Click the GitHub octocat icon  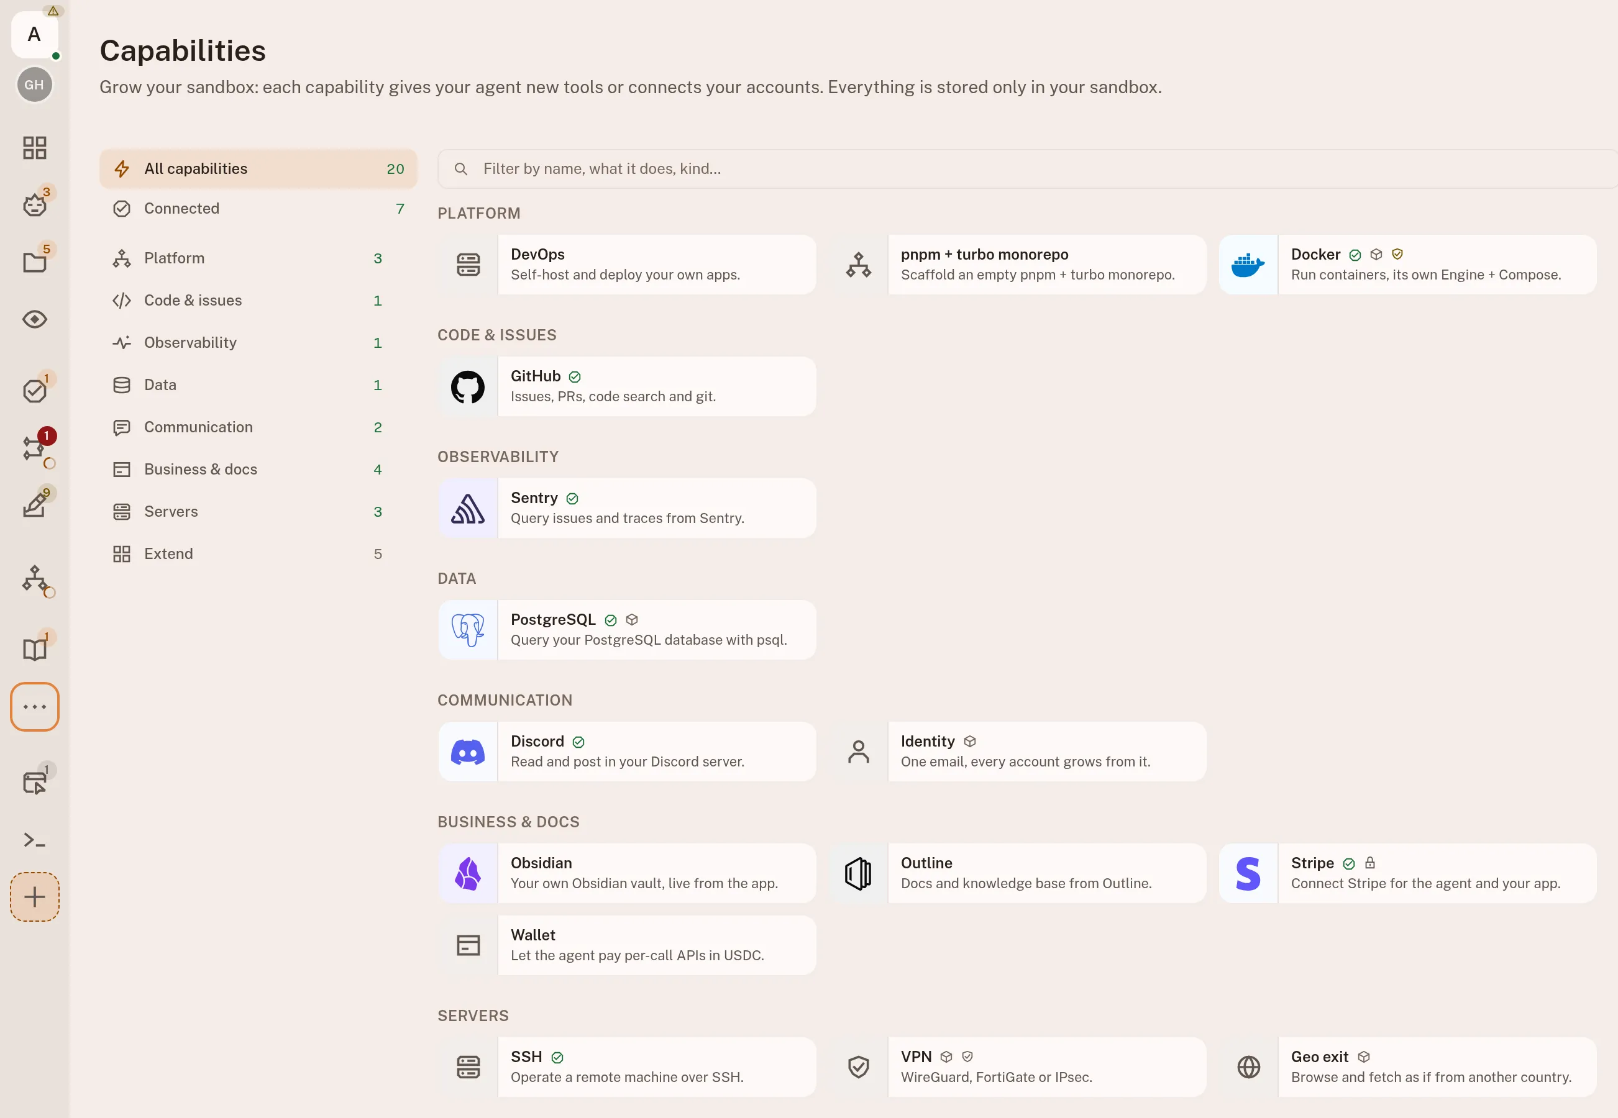pos(467,387)
